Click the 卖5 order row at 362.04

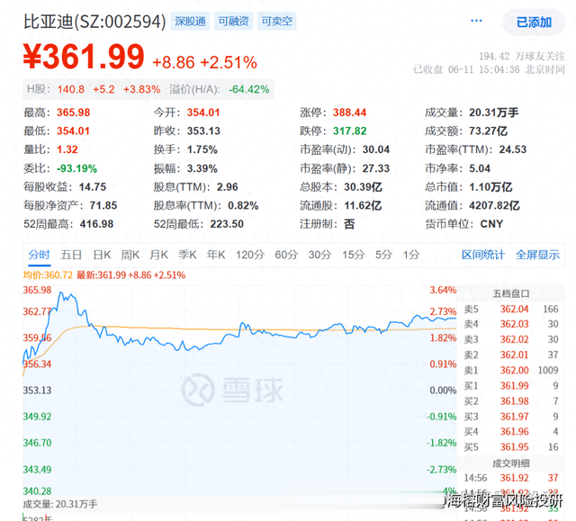(510, 310)
